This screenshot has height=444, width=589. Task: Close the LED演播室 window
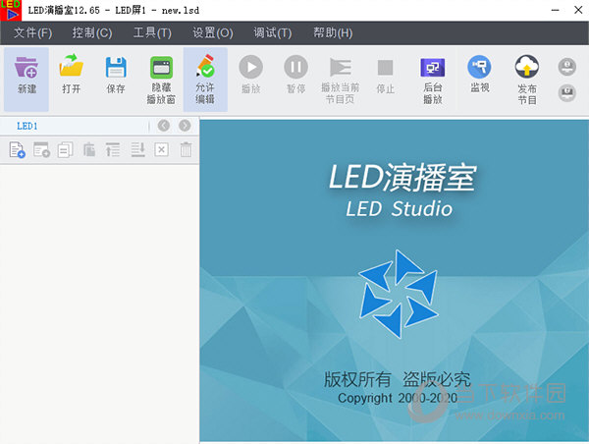pos(578,10)
